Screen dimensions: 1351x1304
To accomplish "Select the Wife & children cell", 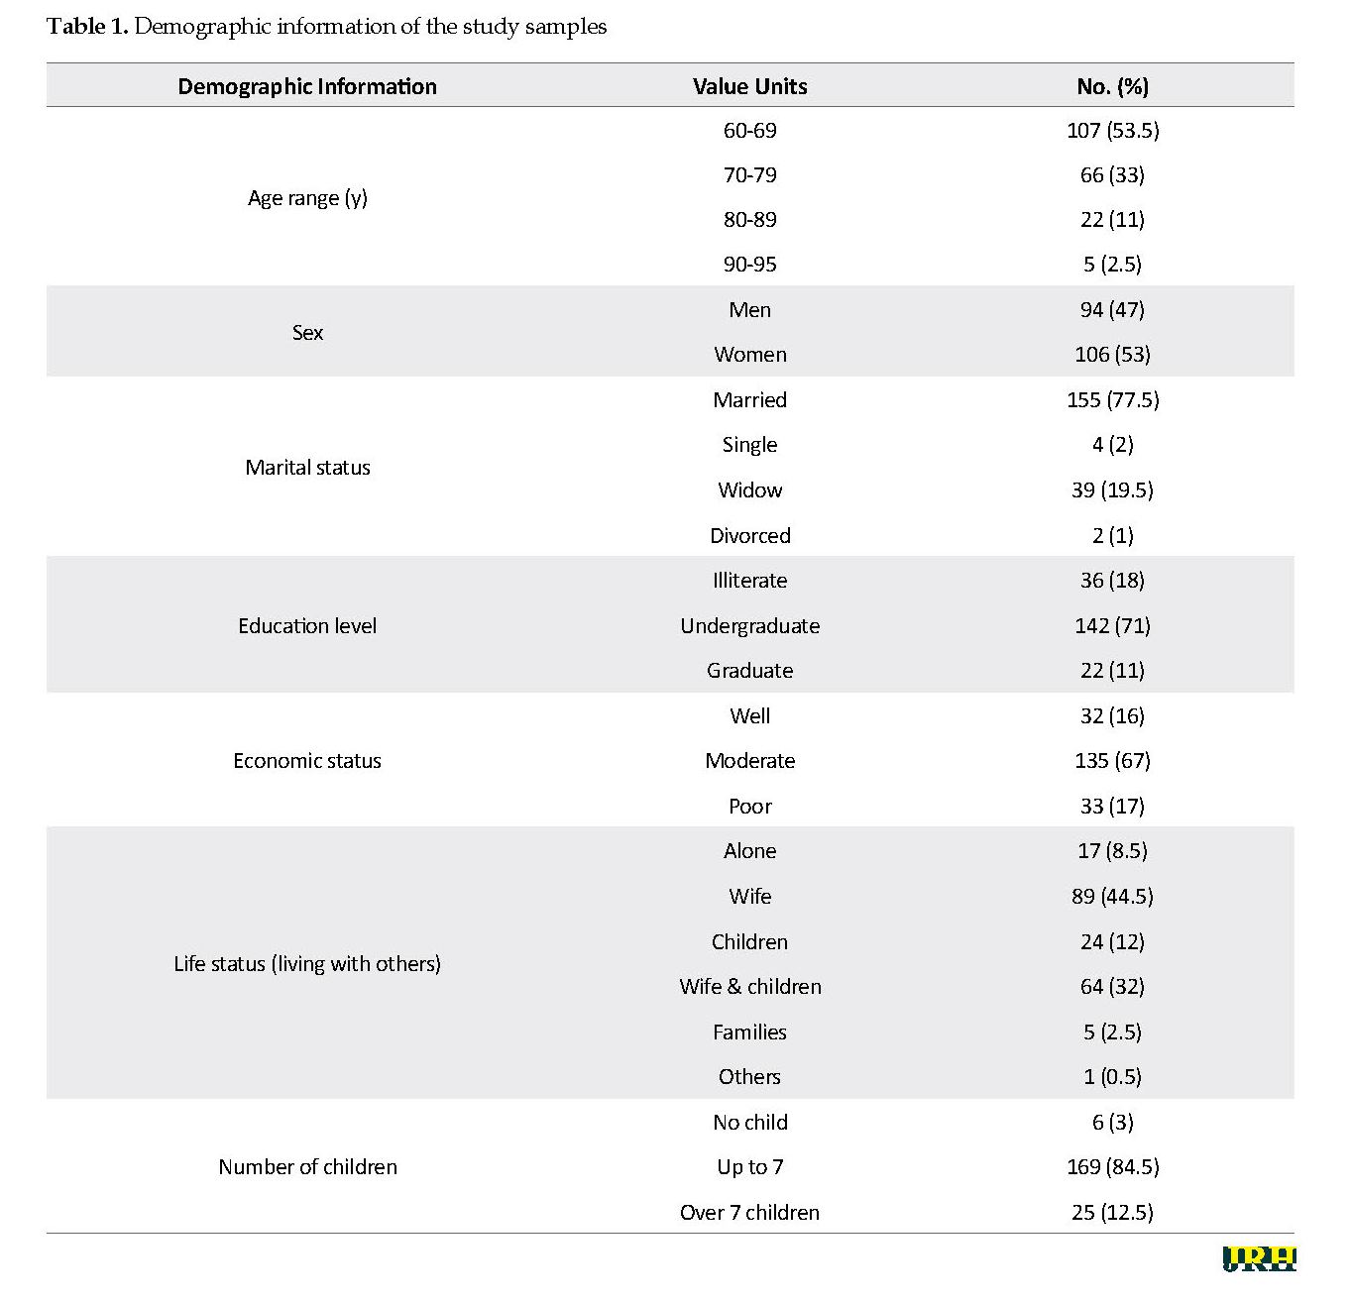I will [749, 986].
